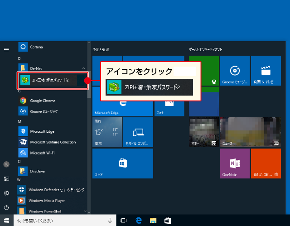The image size is (290, 226).
Task: Click the Power button icon
Action: 6,207
